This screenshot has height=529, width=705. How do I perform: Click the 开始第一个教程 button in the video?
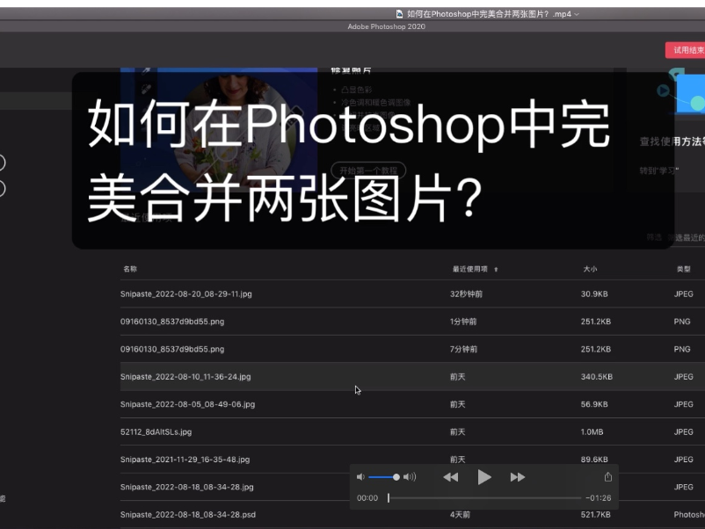[369, 167]
